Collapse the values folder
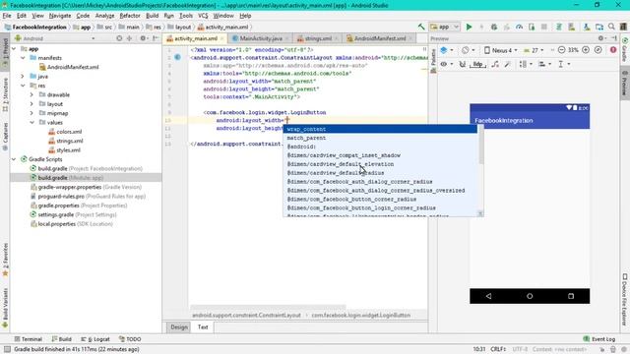The image size is (630, 354). coord(31,122)
